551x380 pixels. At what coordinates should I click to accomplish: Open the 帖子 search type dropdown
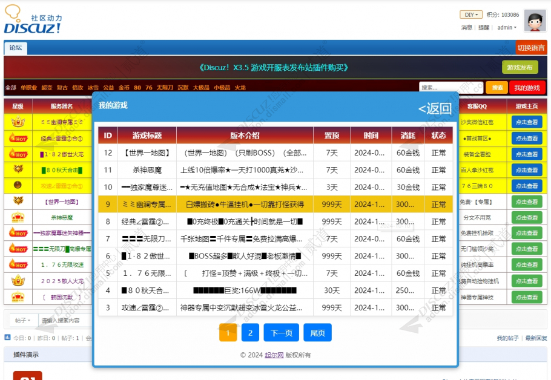[x=23, y=320]
